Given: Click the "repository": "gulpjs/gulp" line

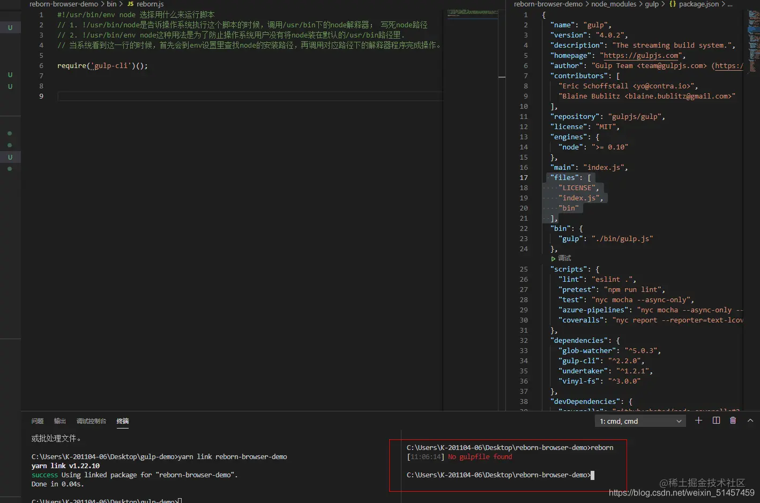Looking at the screenshot, I should point(607,116).
